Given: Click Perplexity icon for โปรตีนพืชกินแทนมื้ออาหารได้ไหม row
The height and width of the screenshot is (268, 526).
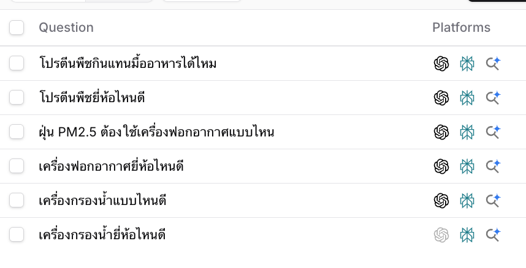Looking at the screenshot, I should (467, 63).
